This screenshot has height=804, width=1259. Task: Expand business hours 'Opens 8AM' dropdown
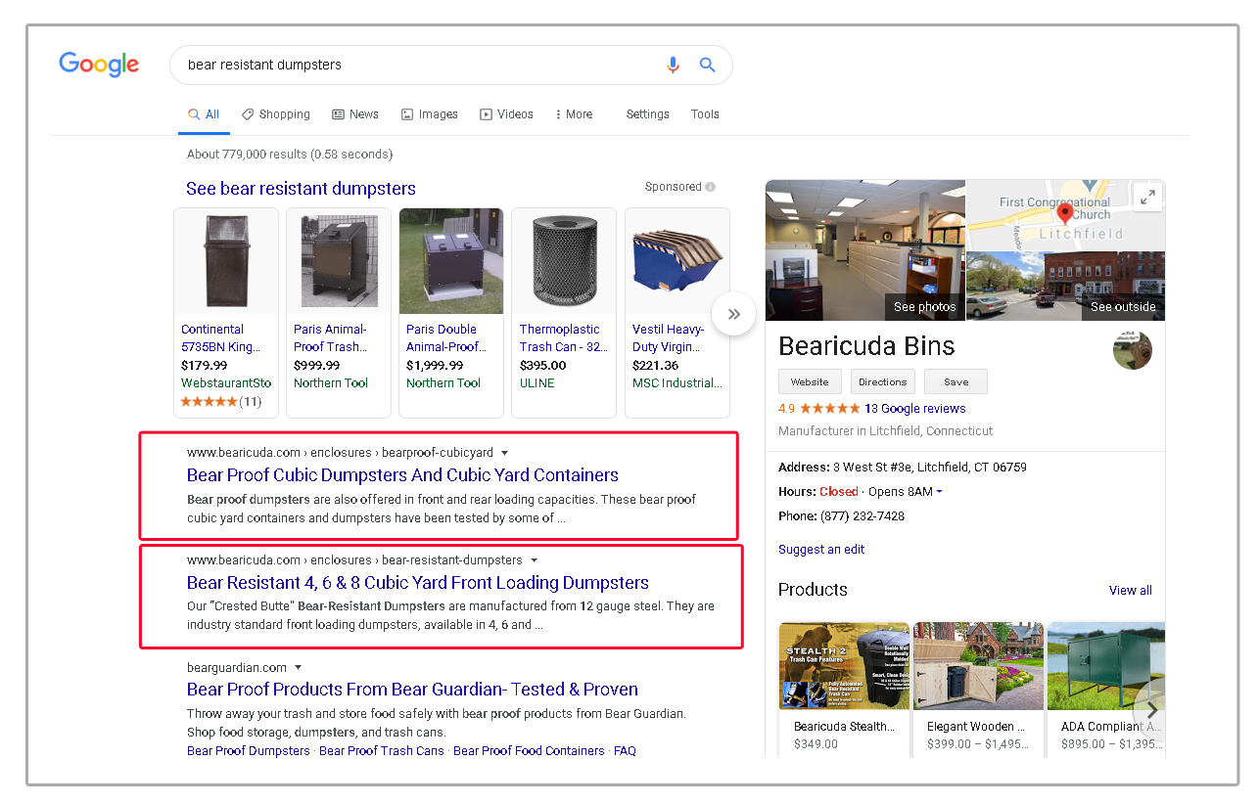coord(905,492)
